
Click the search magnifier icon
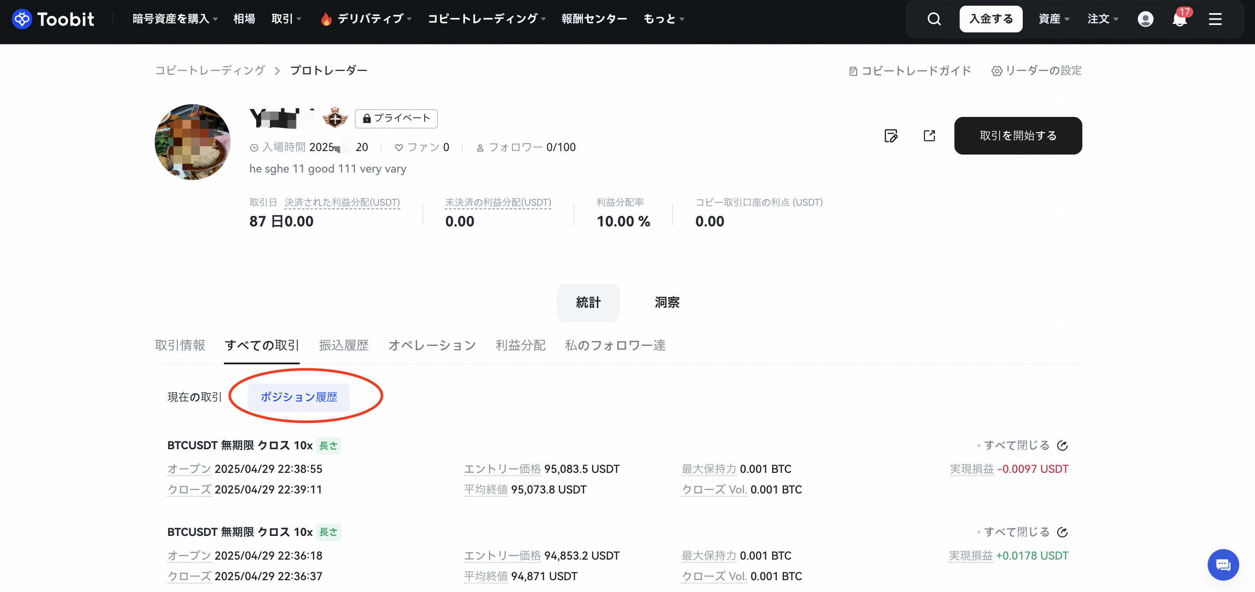point(933,19)
